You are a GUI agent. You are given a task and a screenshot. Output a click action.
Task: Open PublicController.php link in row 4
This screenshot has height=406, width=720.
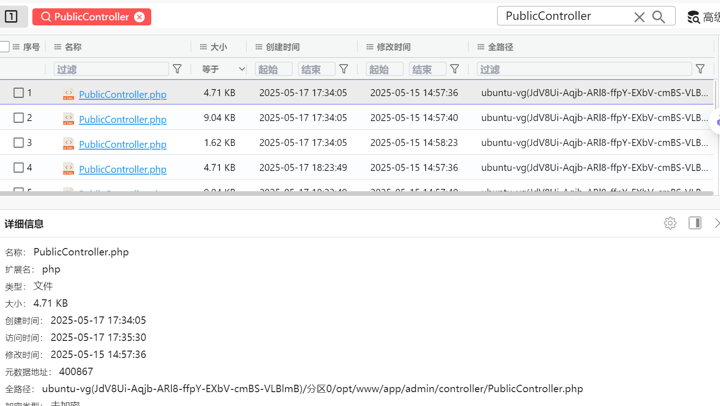click(123, 169)
